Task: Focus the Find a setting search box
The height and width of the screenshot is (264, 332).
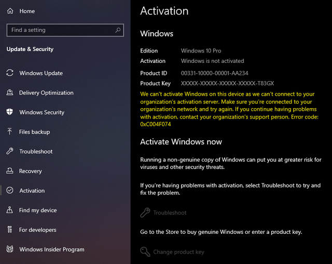Action: [65, 30]
